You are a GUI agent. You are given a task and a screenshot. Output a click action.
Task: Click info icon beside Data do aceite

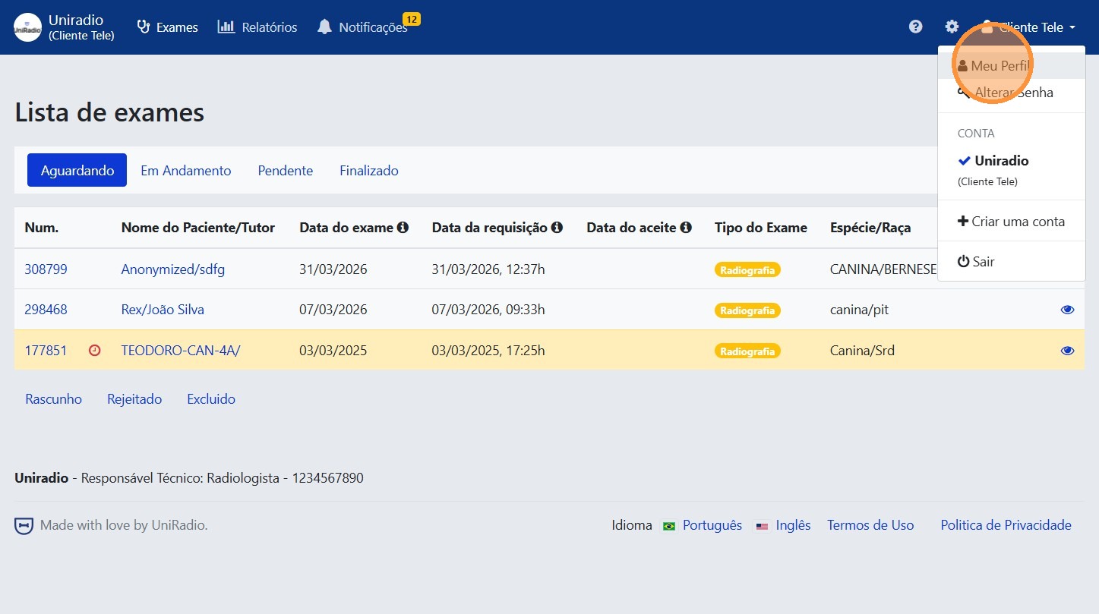coord(686,228)
